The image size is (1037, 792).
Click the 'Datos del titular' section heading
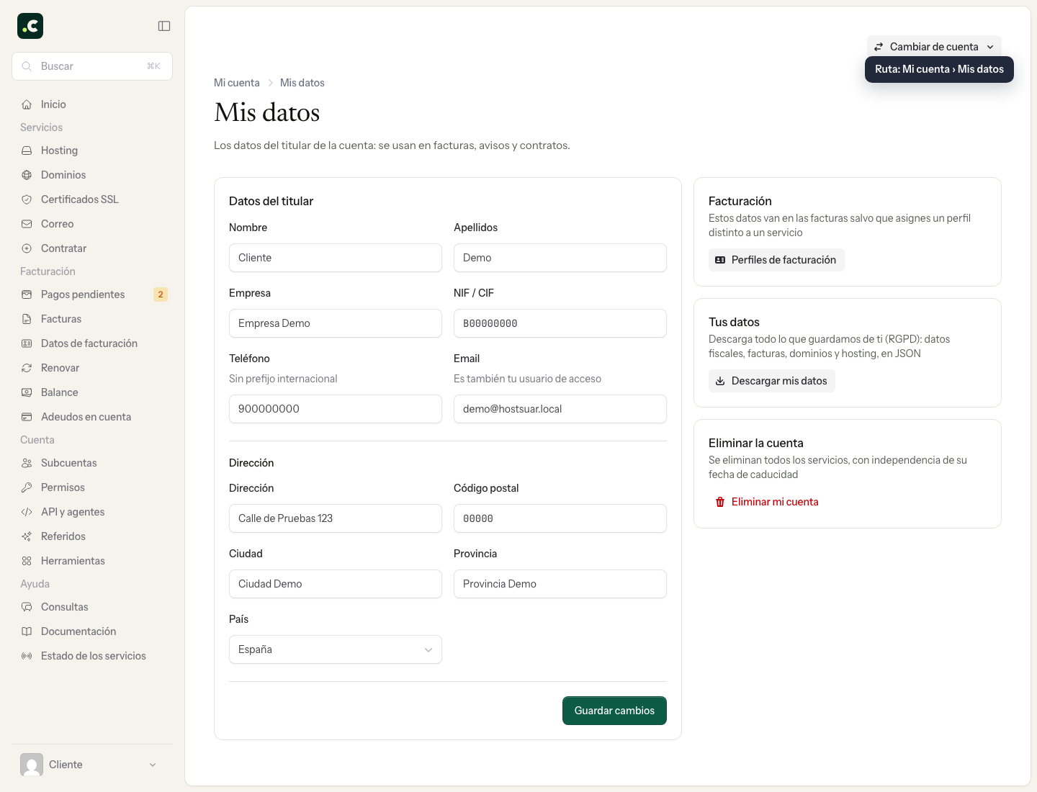coord(271,201)
